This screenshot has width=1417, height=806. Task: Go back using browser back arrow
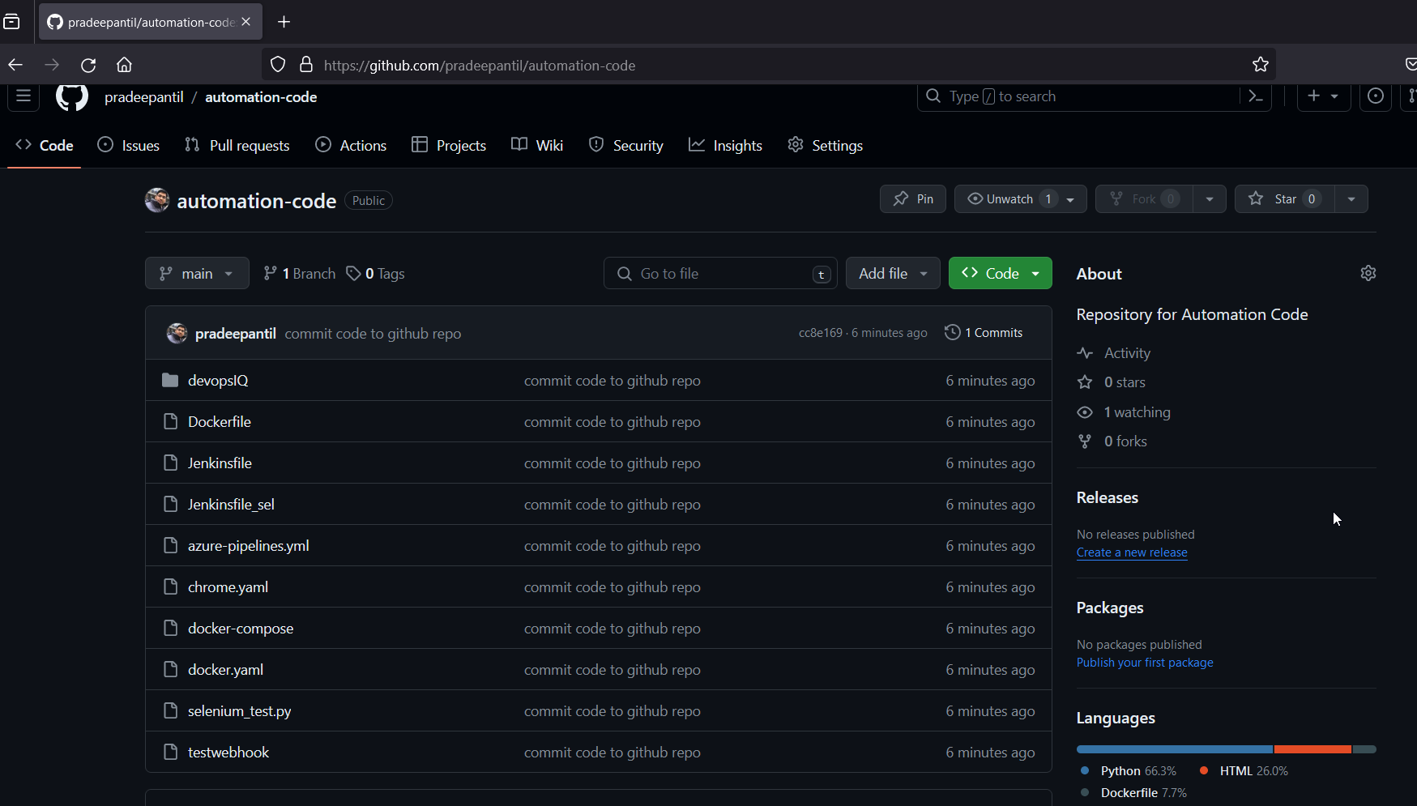click(15, 65)
